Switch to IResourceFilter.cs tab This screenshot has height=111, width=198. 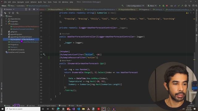(x=56, y=10)
